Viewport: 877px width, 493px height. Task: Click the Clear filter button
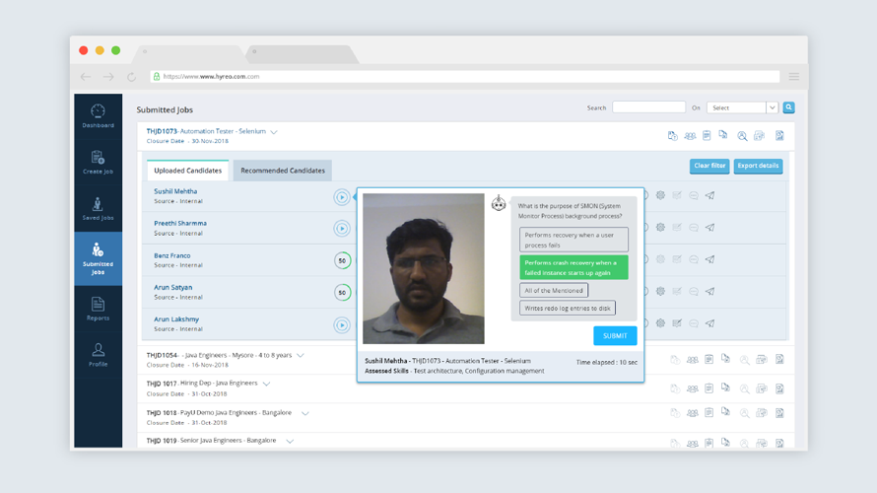[709, 166]
